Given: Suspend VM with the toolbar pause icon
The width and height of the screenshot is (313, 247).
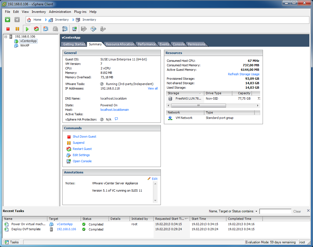Looking at the screenshot, I should 17,29.
